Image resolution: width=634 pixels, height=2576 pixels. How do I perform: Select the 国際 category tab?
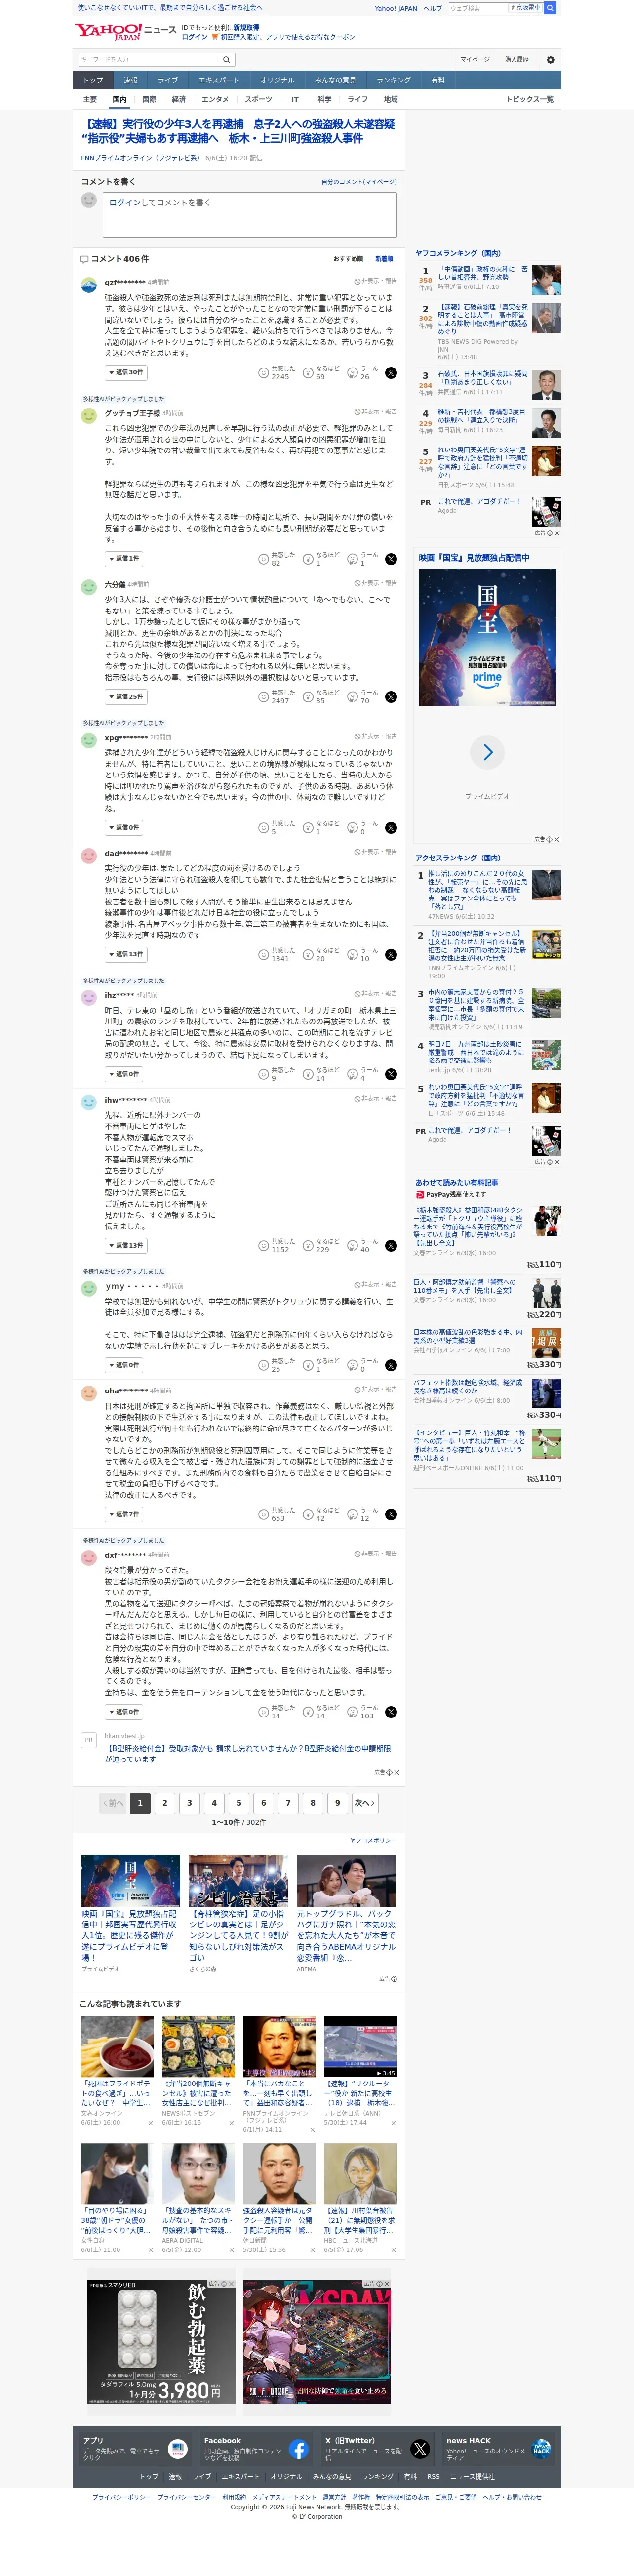(x=149, y=100)
